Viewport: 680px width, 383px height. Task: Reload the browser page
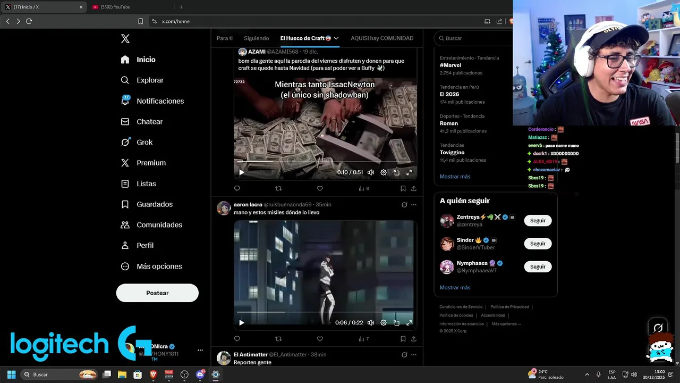[x=29, y=21]
